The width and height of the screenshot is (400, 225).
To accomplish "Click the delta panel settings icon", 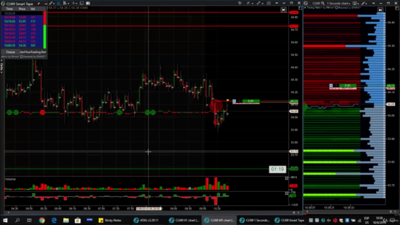I will (x=286, y=193).
